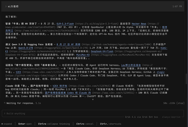The image size is (188, 127).
Task: Click the 智谱「牛来」把 HN 顶穿了 bold heading
Action: 21,24
